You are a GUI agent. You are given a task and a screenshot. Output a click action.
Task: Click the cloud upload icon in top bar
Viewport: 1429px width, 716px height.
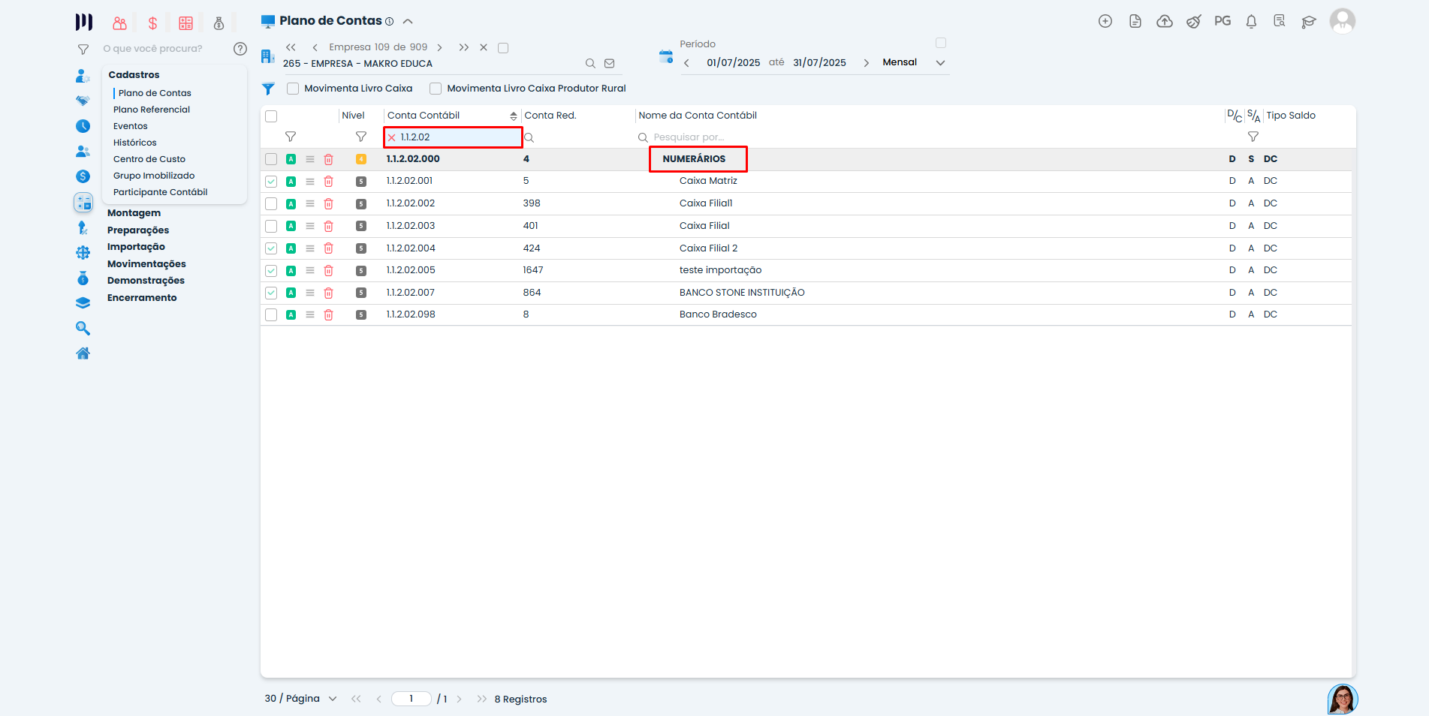[x=1164, y=21]
